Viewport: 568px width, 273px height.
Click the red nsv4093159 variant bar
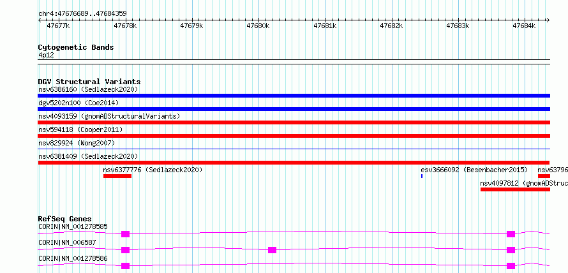point(294,122)
